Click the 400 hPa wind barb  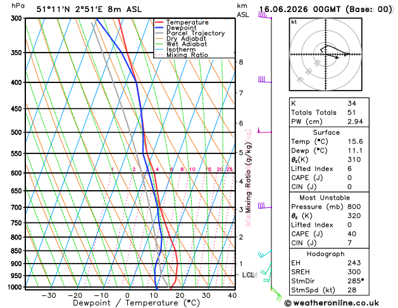pyautogui.click(x=265, y=80)
